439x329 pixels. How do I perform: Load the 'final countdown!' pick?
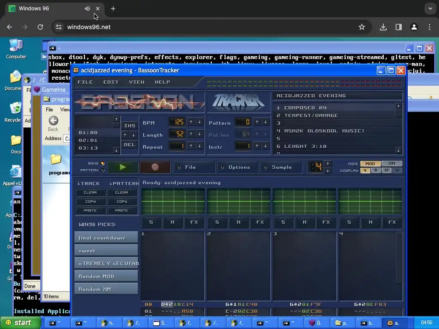[106, 238]
